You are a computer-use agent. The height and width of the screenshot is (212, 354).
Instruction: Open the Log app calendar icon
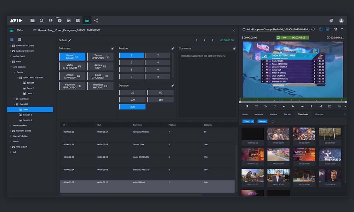(x=87, y=20)
